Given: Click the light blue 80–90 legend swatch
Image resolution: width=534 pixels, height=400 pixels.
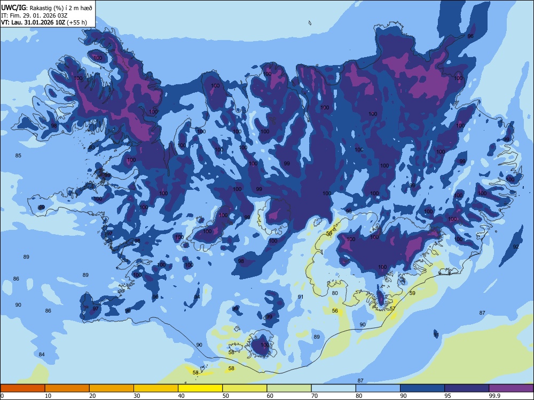Looking at the screenshot, I should point(378,388).
